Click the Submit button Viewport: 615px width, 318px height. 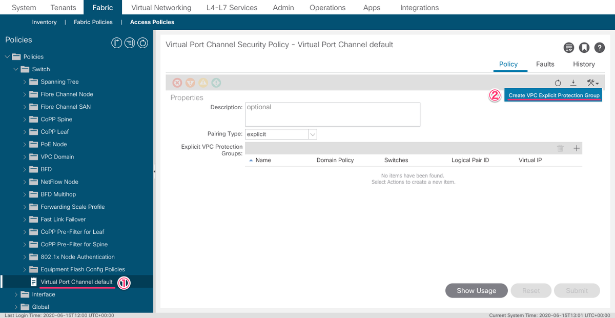[x=577, y=290]
